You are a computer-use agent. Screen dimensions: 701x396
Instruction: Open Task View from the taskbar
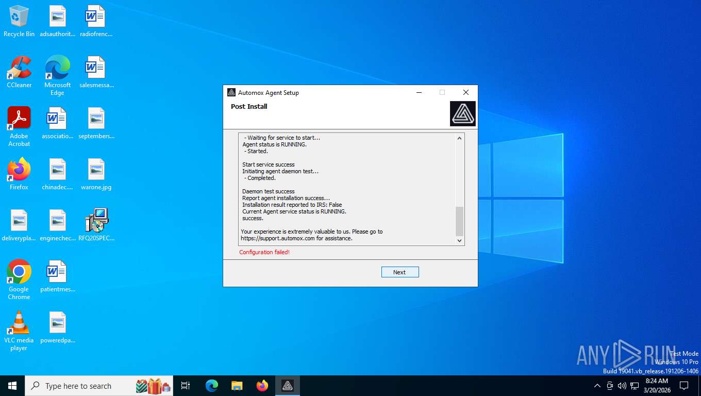(x=186, y=386)
